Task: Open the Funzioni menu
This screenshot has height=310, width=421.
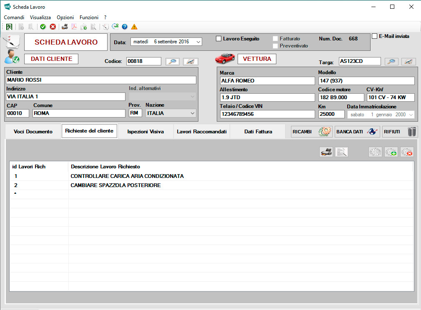Action: pyautogui.click(x=89, y=17)
